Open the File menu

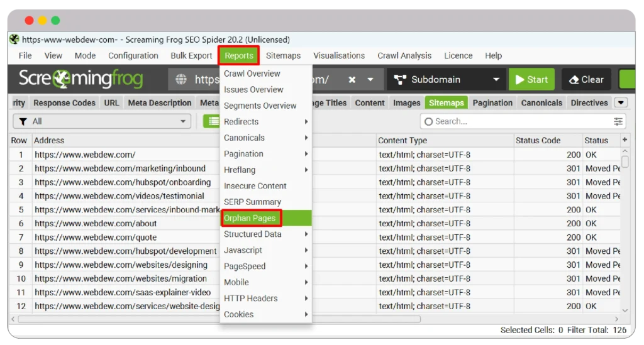(25, 55)
